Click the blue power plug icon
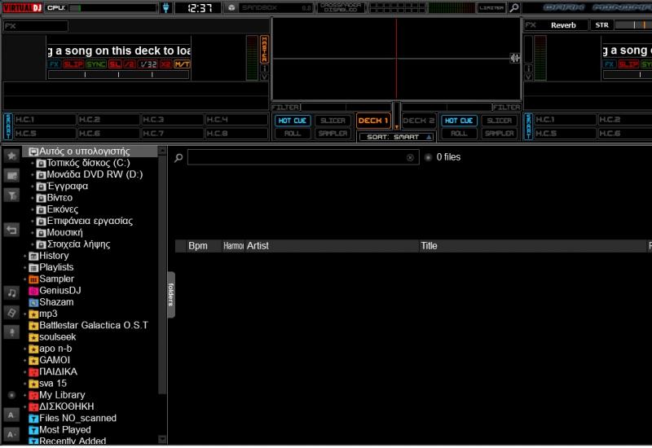The image size is (652, 448). [166, 8]
